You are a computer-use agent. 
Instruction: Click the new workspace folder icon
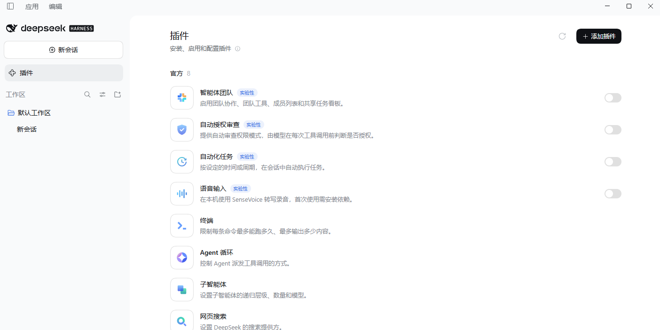[x=118, y=94]
